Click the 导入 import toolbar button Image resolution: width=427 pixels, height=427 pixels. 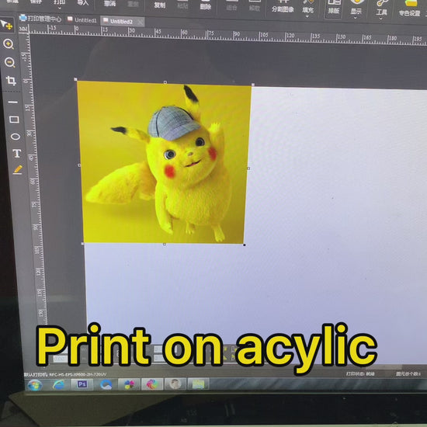pyautogui.click(x=82, y=3)
